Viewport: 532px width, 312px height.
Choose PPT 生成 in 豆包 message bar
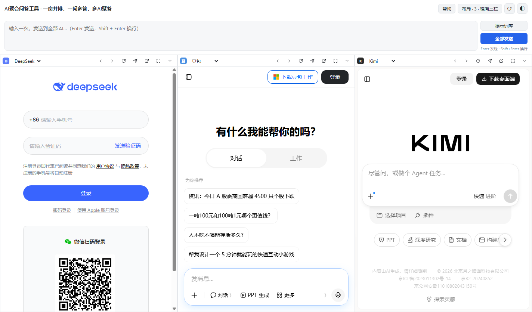click(255, 295)
